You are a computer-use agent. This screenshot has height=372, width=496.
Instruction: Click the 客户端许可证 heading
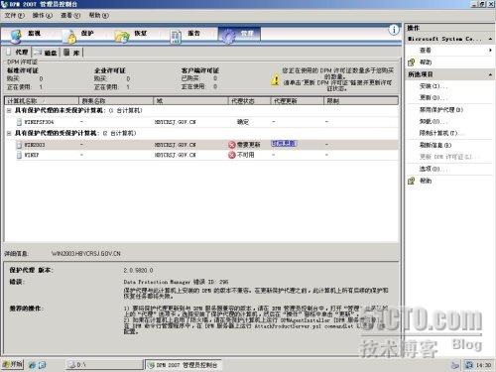[x=199, y=70]
